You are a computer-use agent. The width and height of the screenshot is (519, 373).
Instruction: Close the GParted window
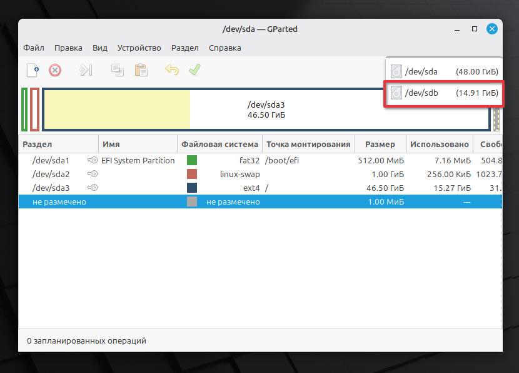click(492, 29)
